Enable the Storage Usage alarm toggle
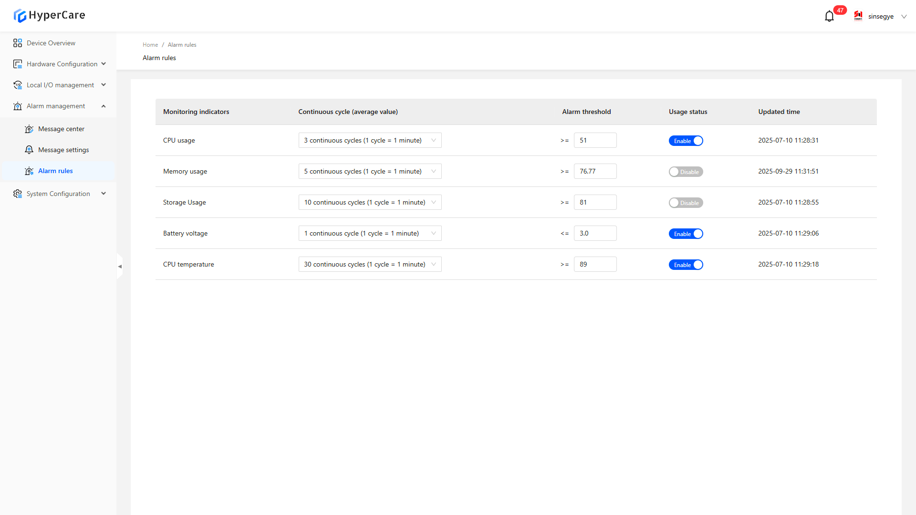The image size is (916, 515). click(x=686, y=203)
